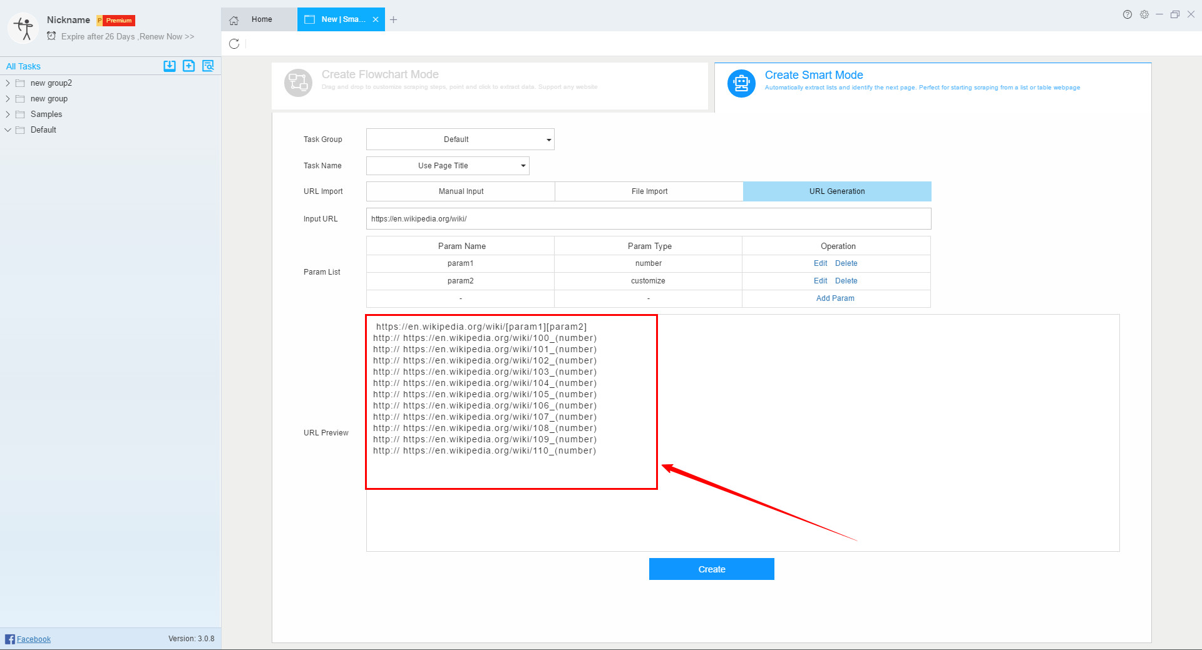Viewport: 1202px width, 650px height.
Task: Expand the new group folder
Action: click(x=8, y=98)
